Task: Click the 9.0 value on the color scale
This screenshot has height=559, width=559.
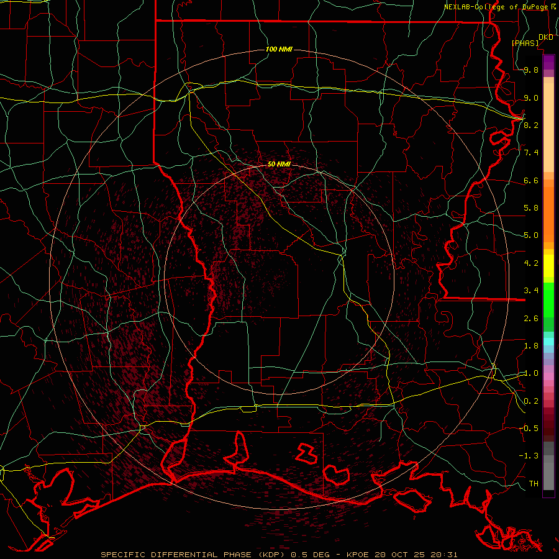Action: tap(531, 98)
